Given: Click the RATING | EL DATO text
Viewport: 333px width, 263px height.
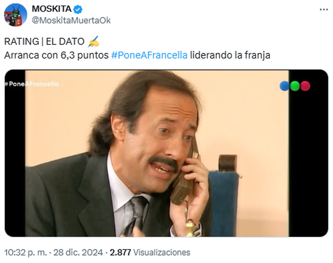Looking at the screenshot, I should [x=44, y=41].
